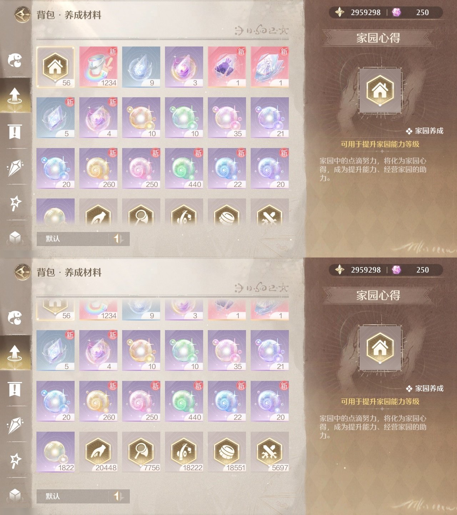Pick the fishing rod item showing 18222
Screen dimensions: 457x515
(x=184, y=452)
